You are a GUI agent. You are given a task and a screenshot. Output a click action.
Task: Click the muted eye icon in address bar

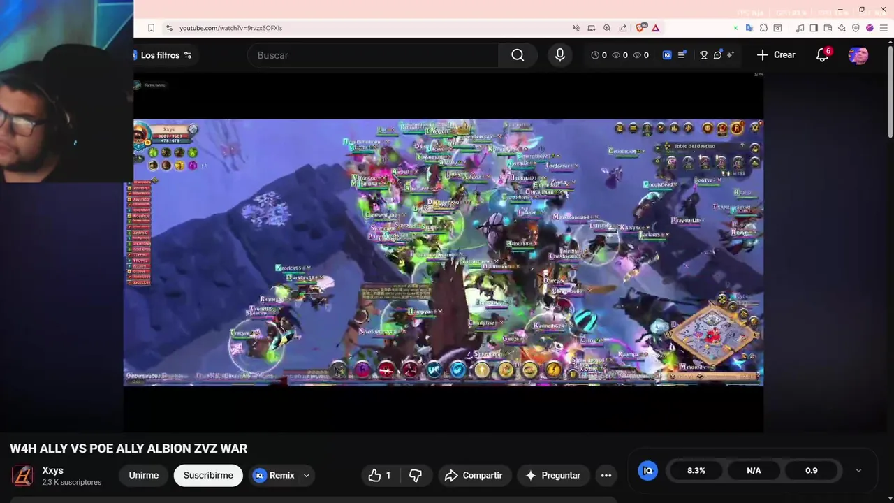point(576,28)
